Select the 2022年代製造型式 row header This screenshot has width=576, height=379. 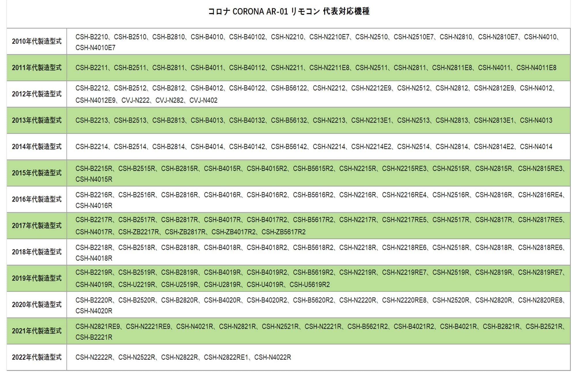(x=37, y=357)
